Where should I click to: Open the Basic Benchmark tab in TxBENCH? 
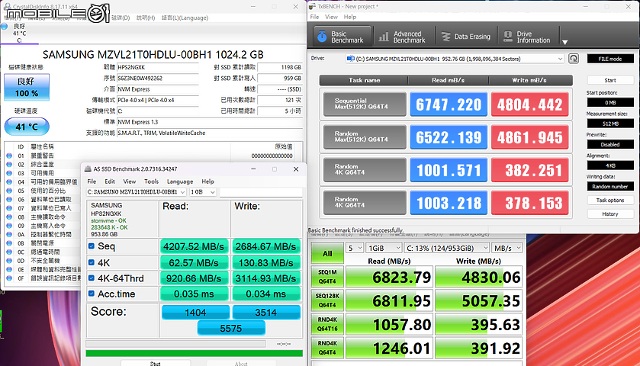(x=341, y=35)
